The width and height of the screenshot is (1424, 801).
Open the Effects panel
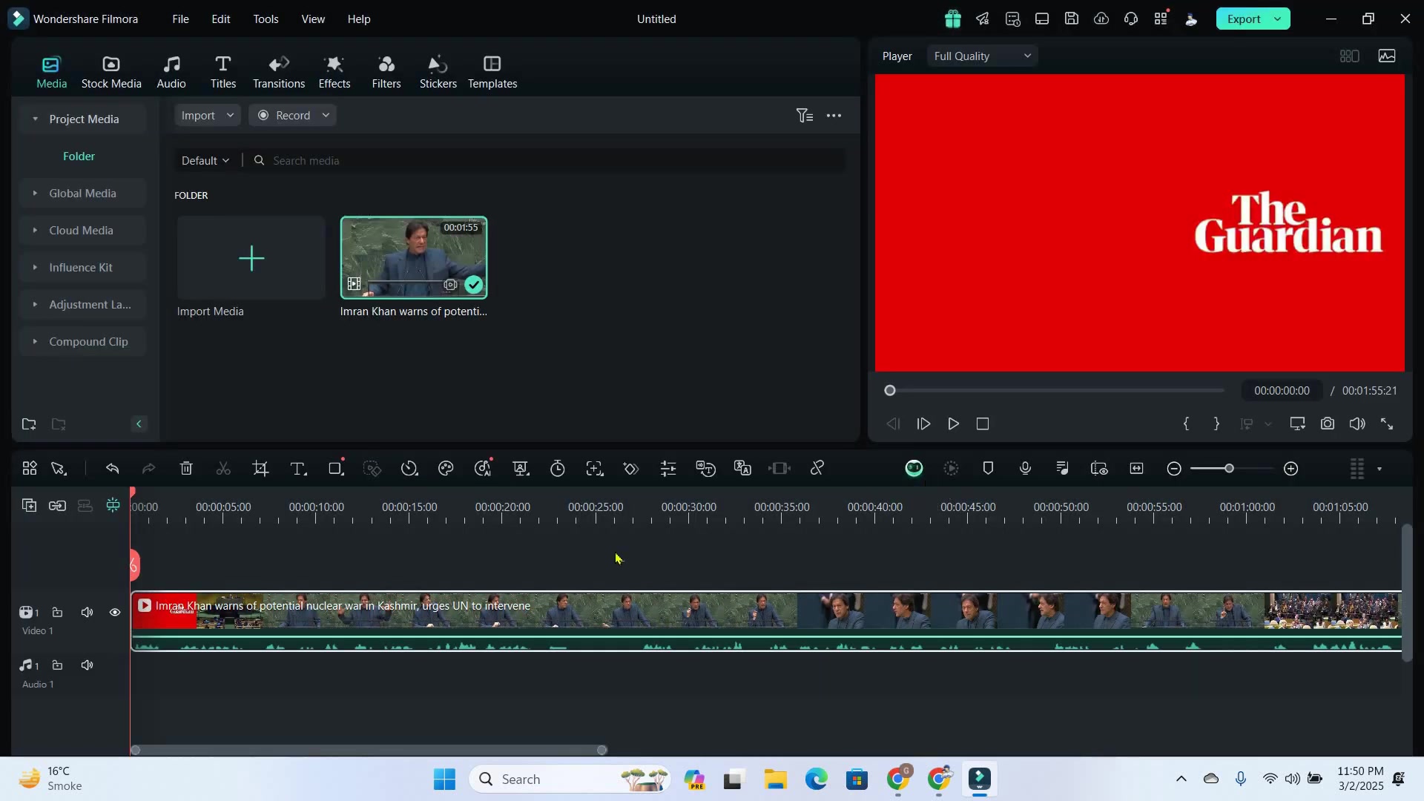tap(334, 73)
